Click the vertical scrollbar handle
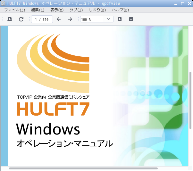 coord(190,100)
